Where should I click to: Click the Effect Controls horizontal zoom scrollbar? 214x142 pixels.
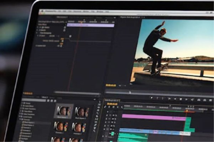click(77, 93)
